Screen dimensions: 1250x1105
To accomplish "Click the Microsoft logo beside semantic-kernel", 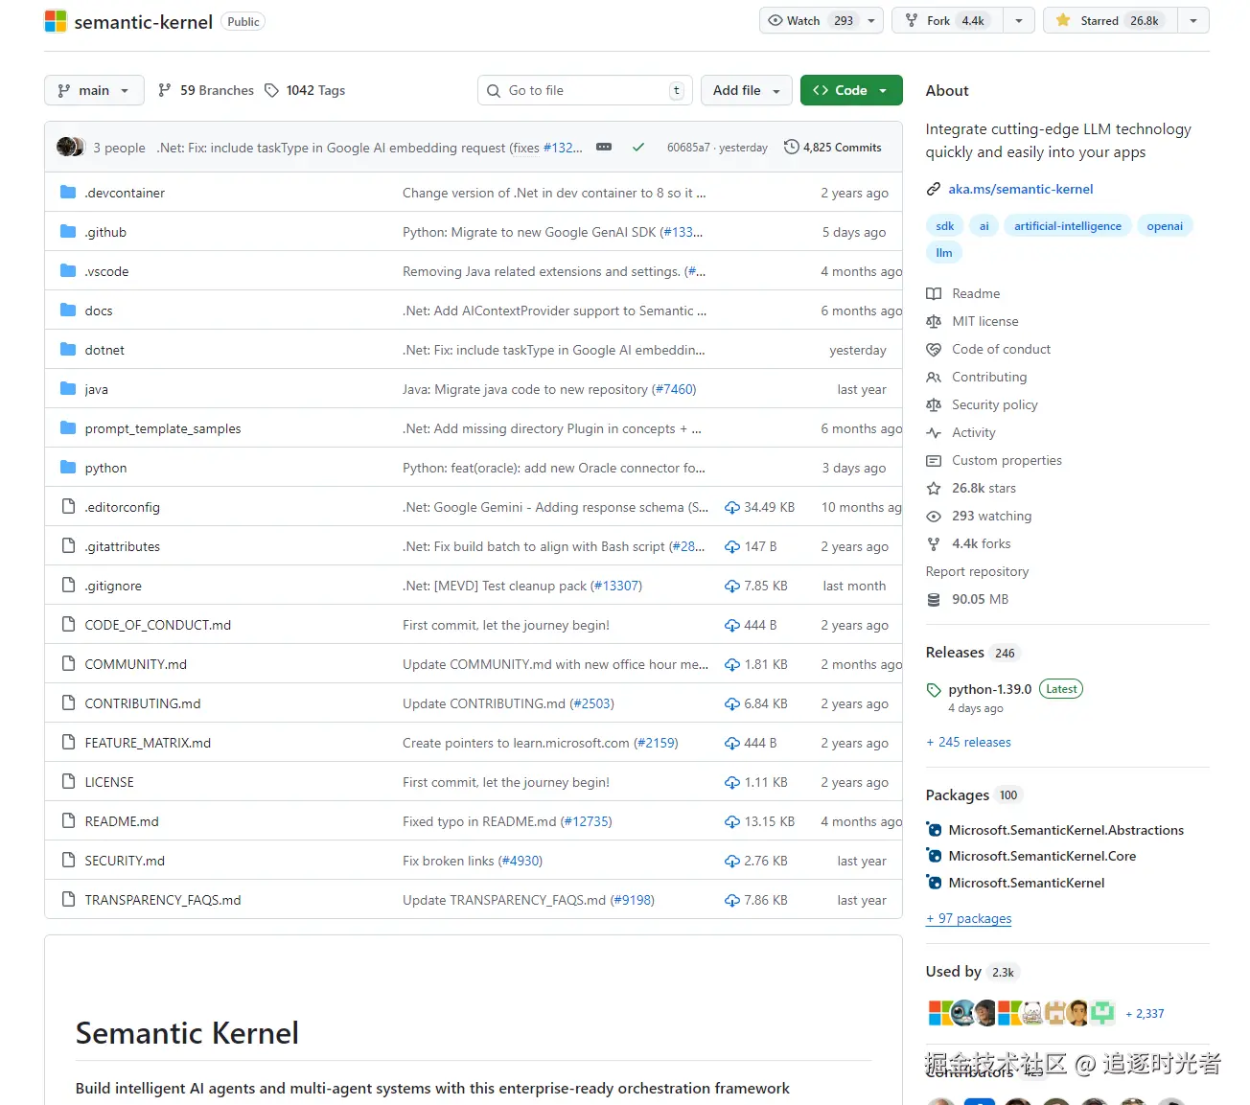I will [56, 21].
